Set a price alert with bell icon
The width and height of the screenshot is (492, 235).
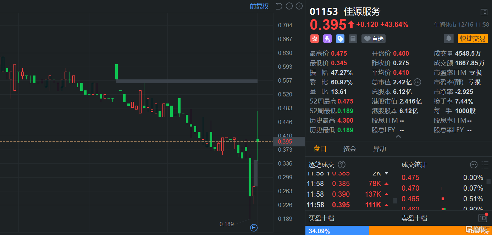click(x=449, y=38)
